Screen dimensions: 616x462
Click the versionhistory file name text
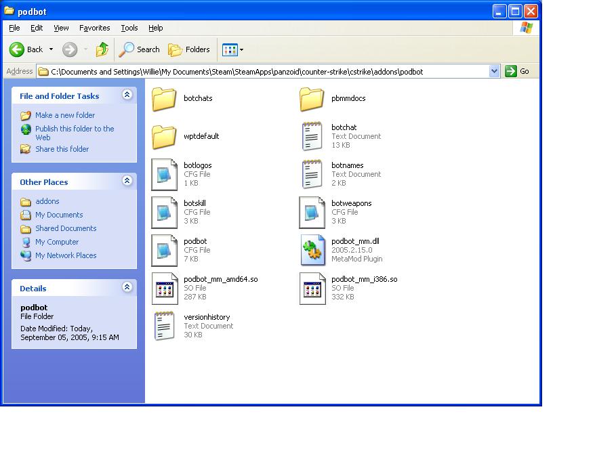[207, 317]
